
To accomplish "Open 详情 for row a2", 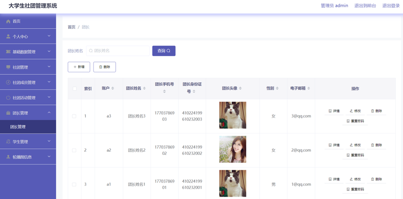I will 334,145.
